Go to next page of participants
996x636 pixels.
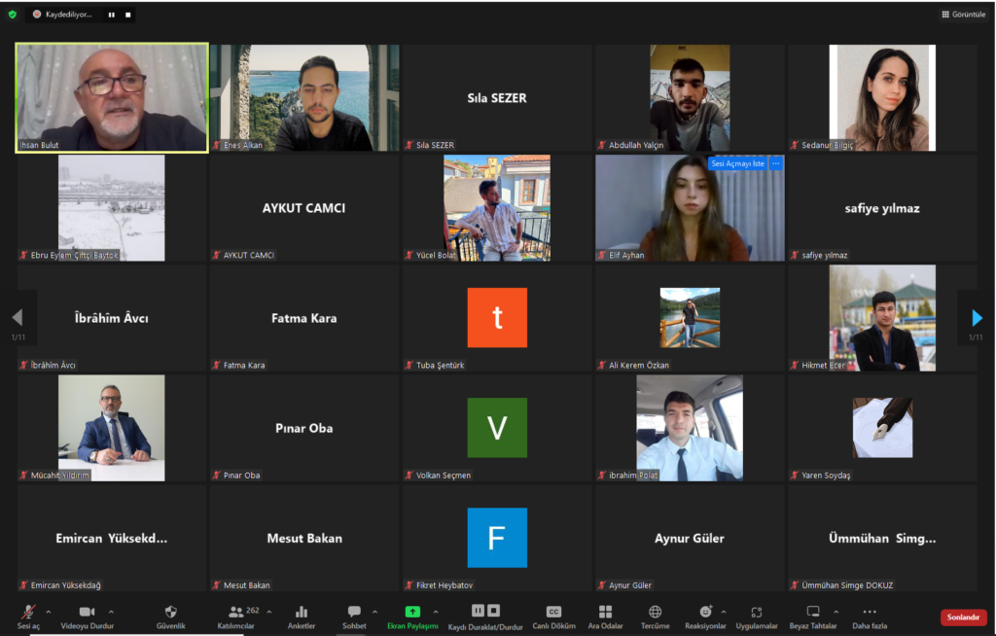(x=977, y=318)
